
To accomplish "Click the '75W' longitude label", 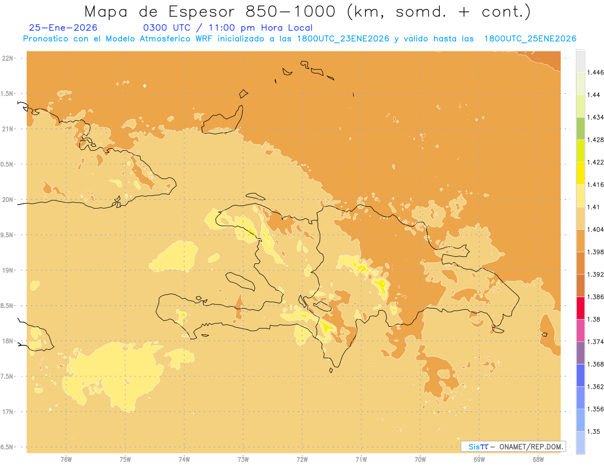I will (125, 459).
